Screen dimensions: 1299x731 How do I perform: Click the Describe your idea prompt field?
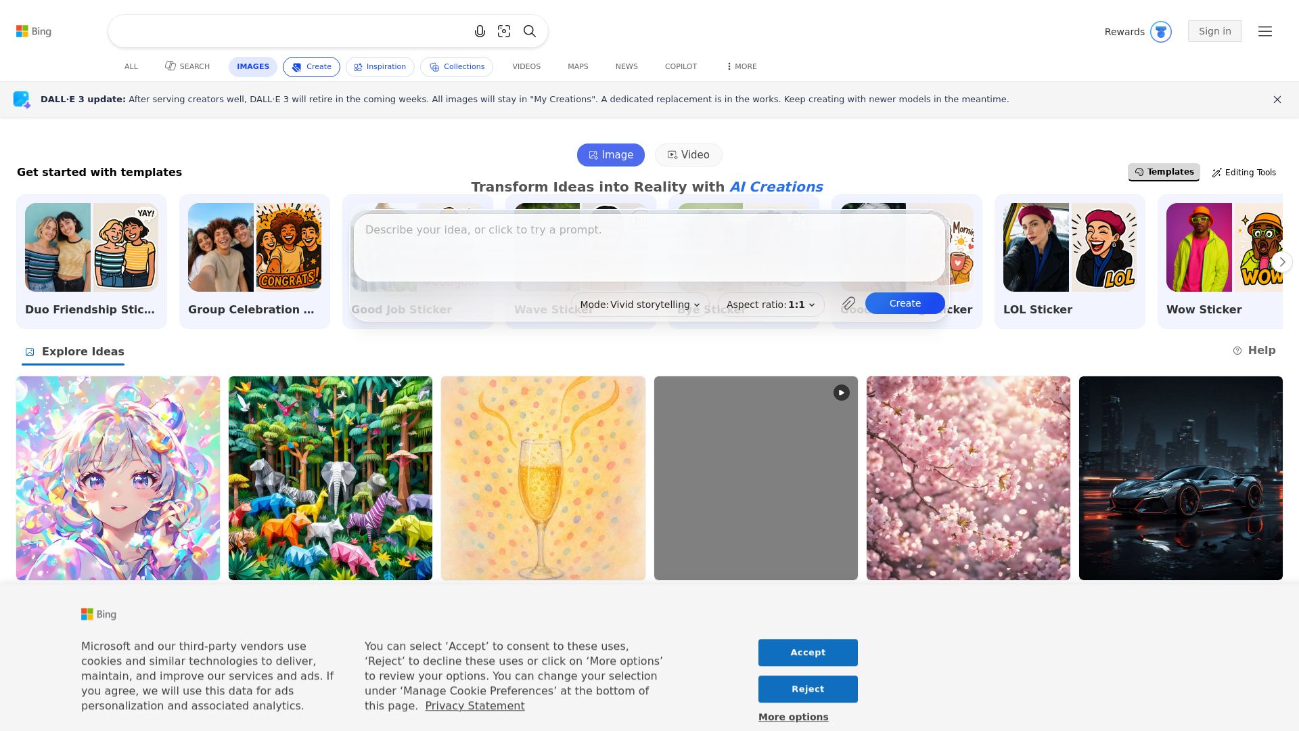[649, 246]
